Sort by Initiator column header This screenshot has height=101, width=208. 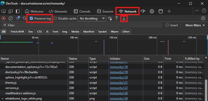click(x=126, y=59)
